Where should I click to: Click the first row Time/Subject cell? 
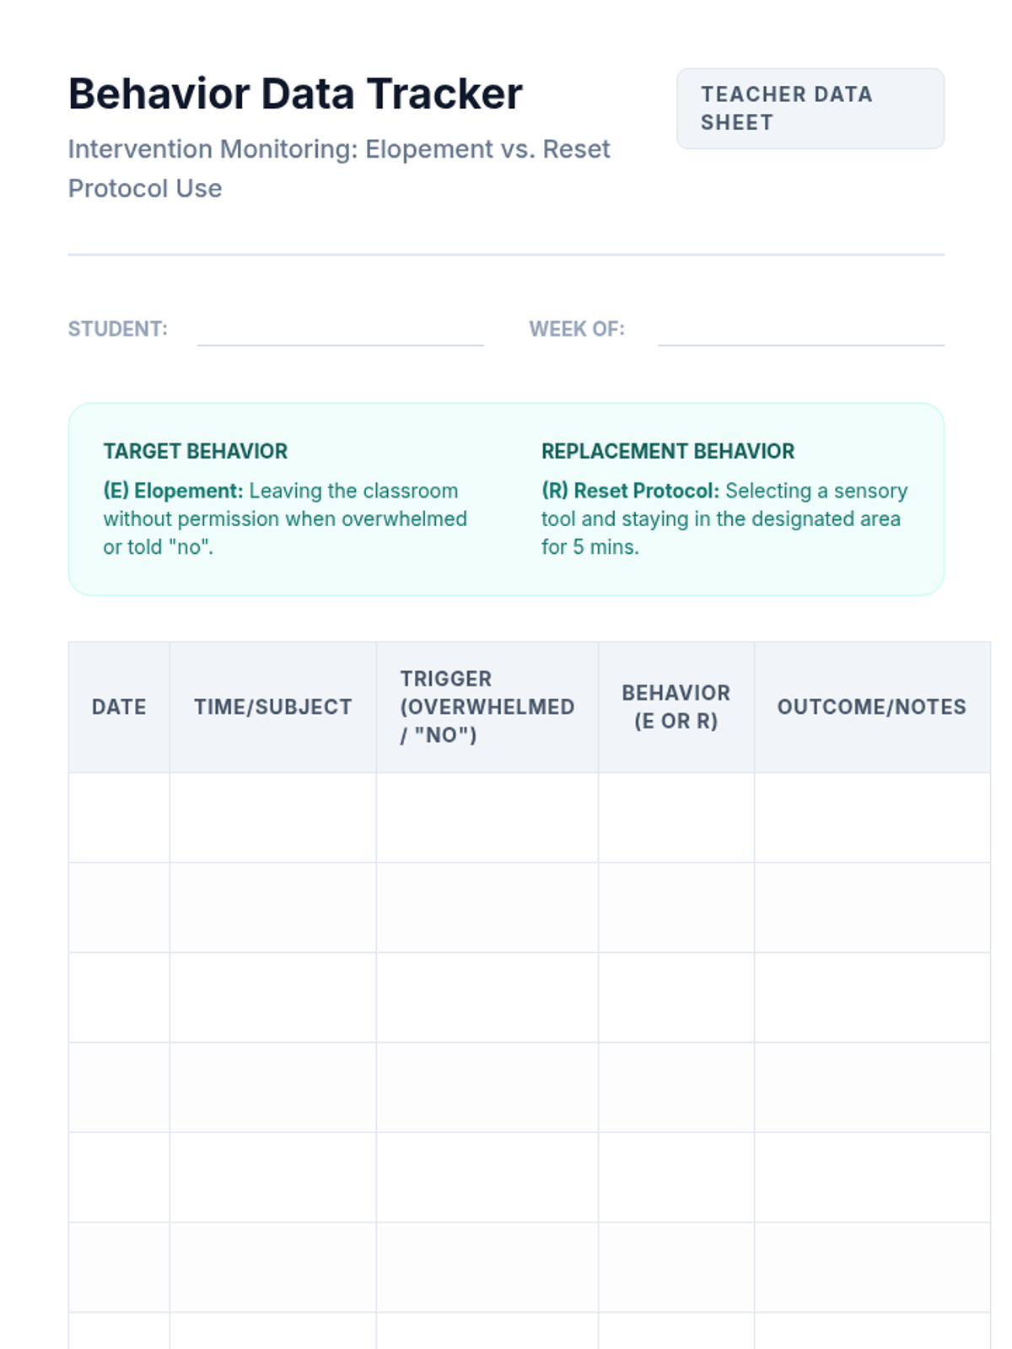point(272,817)
